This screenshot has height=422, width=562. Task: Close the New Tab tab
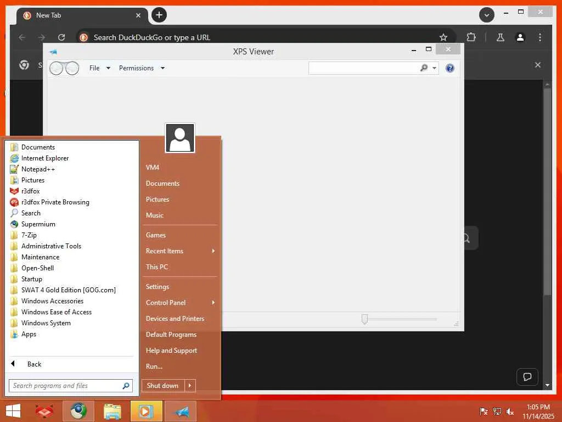(138, 15)
